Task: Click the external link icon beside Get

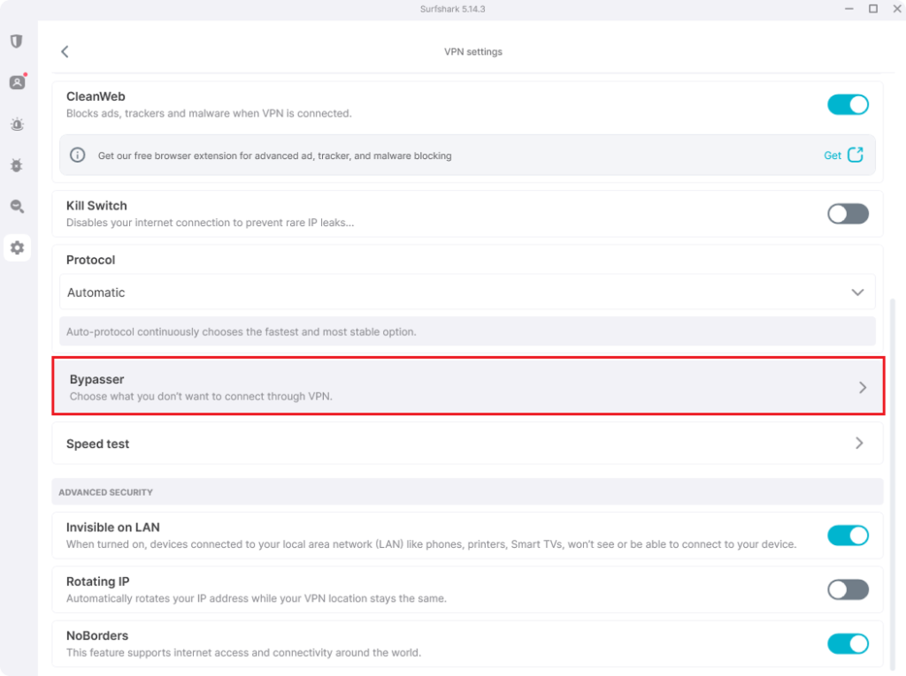Action: pyautogui.click(x=856, y=156)
